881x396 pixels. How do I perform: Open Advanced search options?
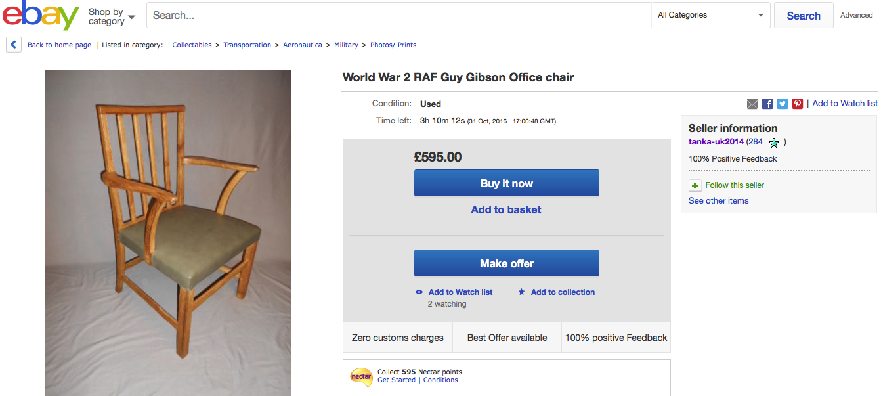[857, 15]
